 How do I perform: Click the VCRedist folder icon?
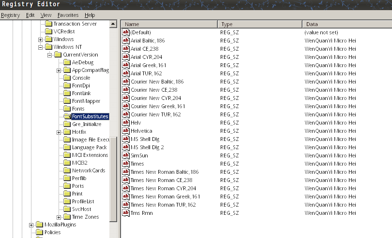pos(48,31)
